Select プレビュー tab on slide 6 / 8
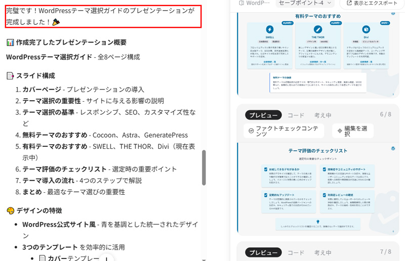This screenshot has height=261, width=405. coord(263,115)
